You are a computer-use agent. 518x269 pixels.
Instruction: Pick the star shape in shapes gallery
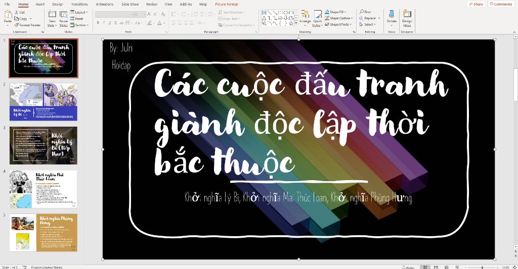(x=291, y=23)
